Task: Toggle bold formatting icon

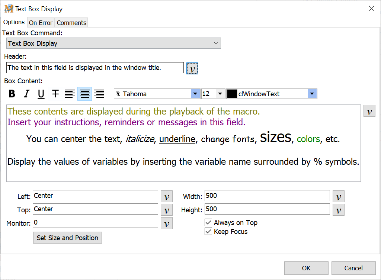Action: (x=12, y=94)
